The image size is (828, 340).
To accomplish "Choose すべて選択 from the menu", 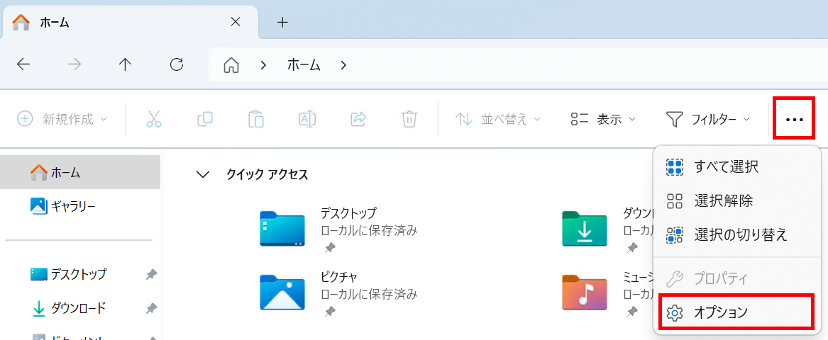I will 737,167.
